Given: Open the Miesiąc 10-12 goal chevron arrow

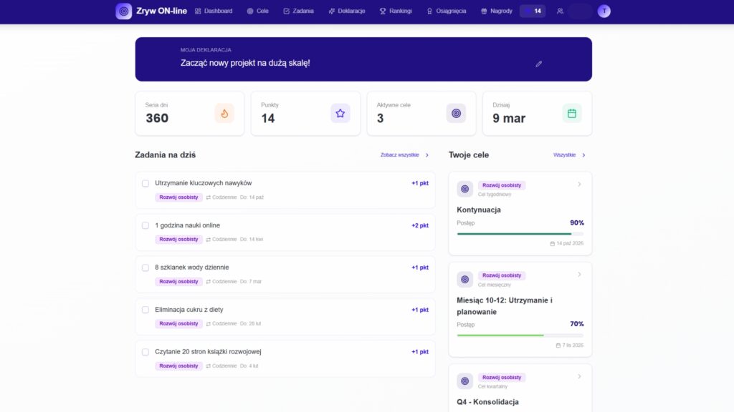Looking at the screenshot, I should 579,275.
